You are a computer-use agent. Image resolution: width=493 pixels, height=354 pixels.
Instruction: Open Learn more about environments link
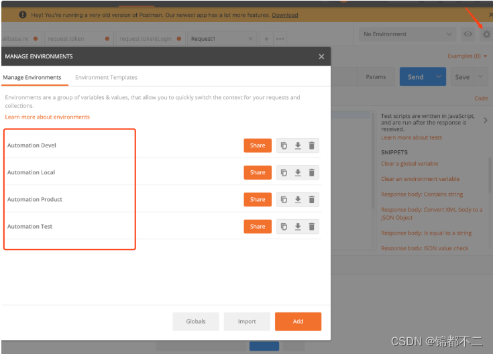[x=47, y=117]
